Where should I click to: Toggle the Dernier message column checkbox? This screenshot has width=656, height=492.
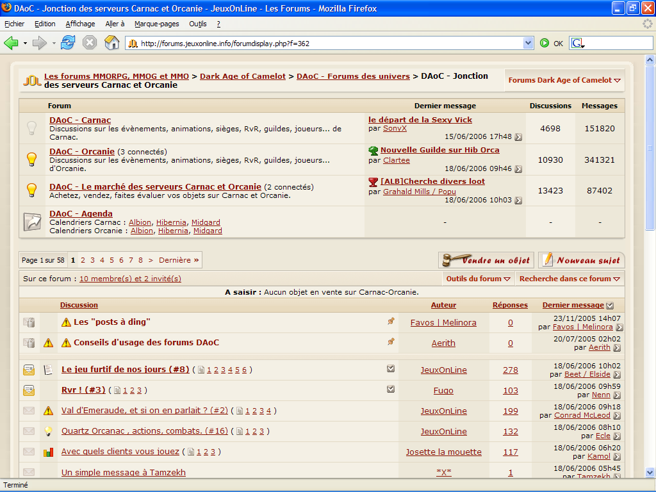(610, 306)
